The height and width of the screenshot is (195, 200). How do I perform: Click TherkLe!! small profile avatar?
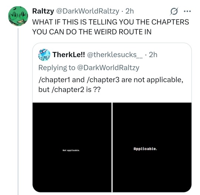click(x=44, y=55)
